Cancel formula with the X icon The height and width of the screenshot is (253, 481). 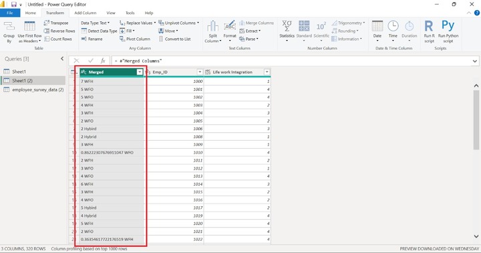tap(76, 61)
